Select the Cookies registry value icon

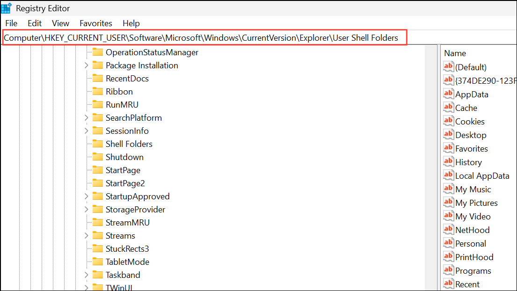point(448,121)
